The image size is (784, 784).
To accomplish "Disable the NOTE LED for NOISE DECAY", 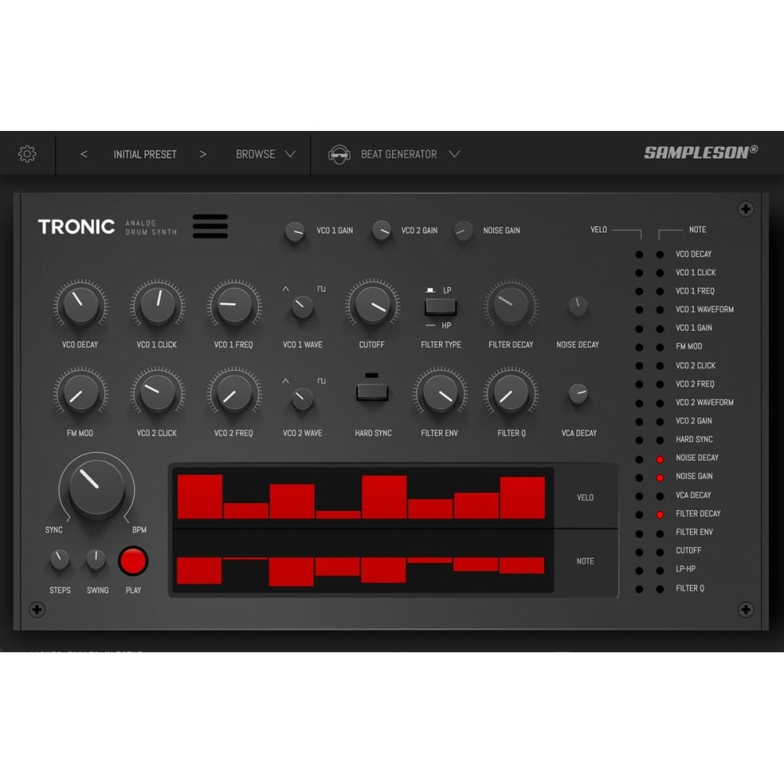I will click(659, 458).
